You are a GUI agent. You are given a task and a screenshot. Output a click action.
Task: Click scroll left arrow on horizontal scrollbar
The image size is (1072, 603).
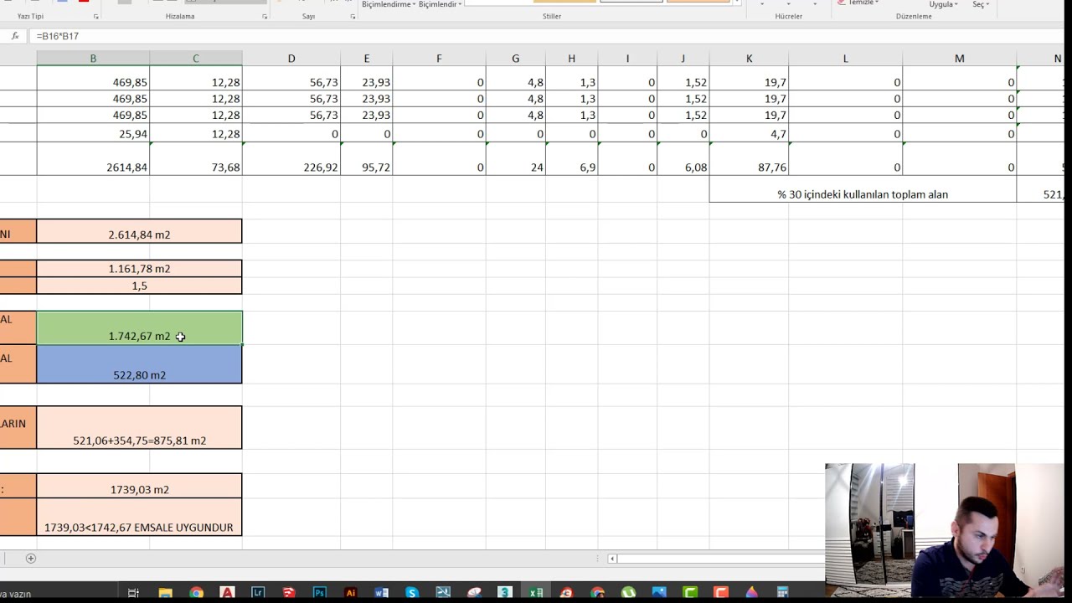[x=612, y=559]
